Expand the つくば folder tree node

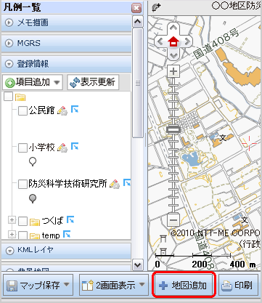tap(12, 220)
